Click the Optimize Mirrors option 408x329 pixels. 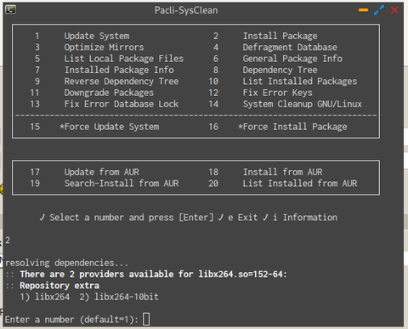(104, 48)
